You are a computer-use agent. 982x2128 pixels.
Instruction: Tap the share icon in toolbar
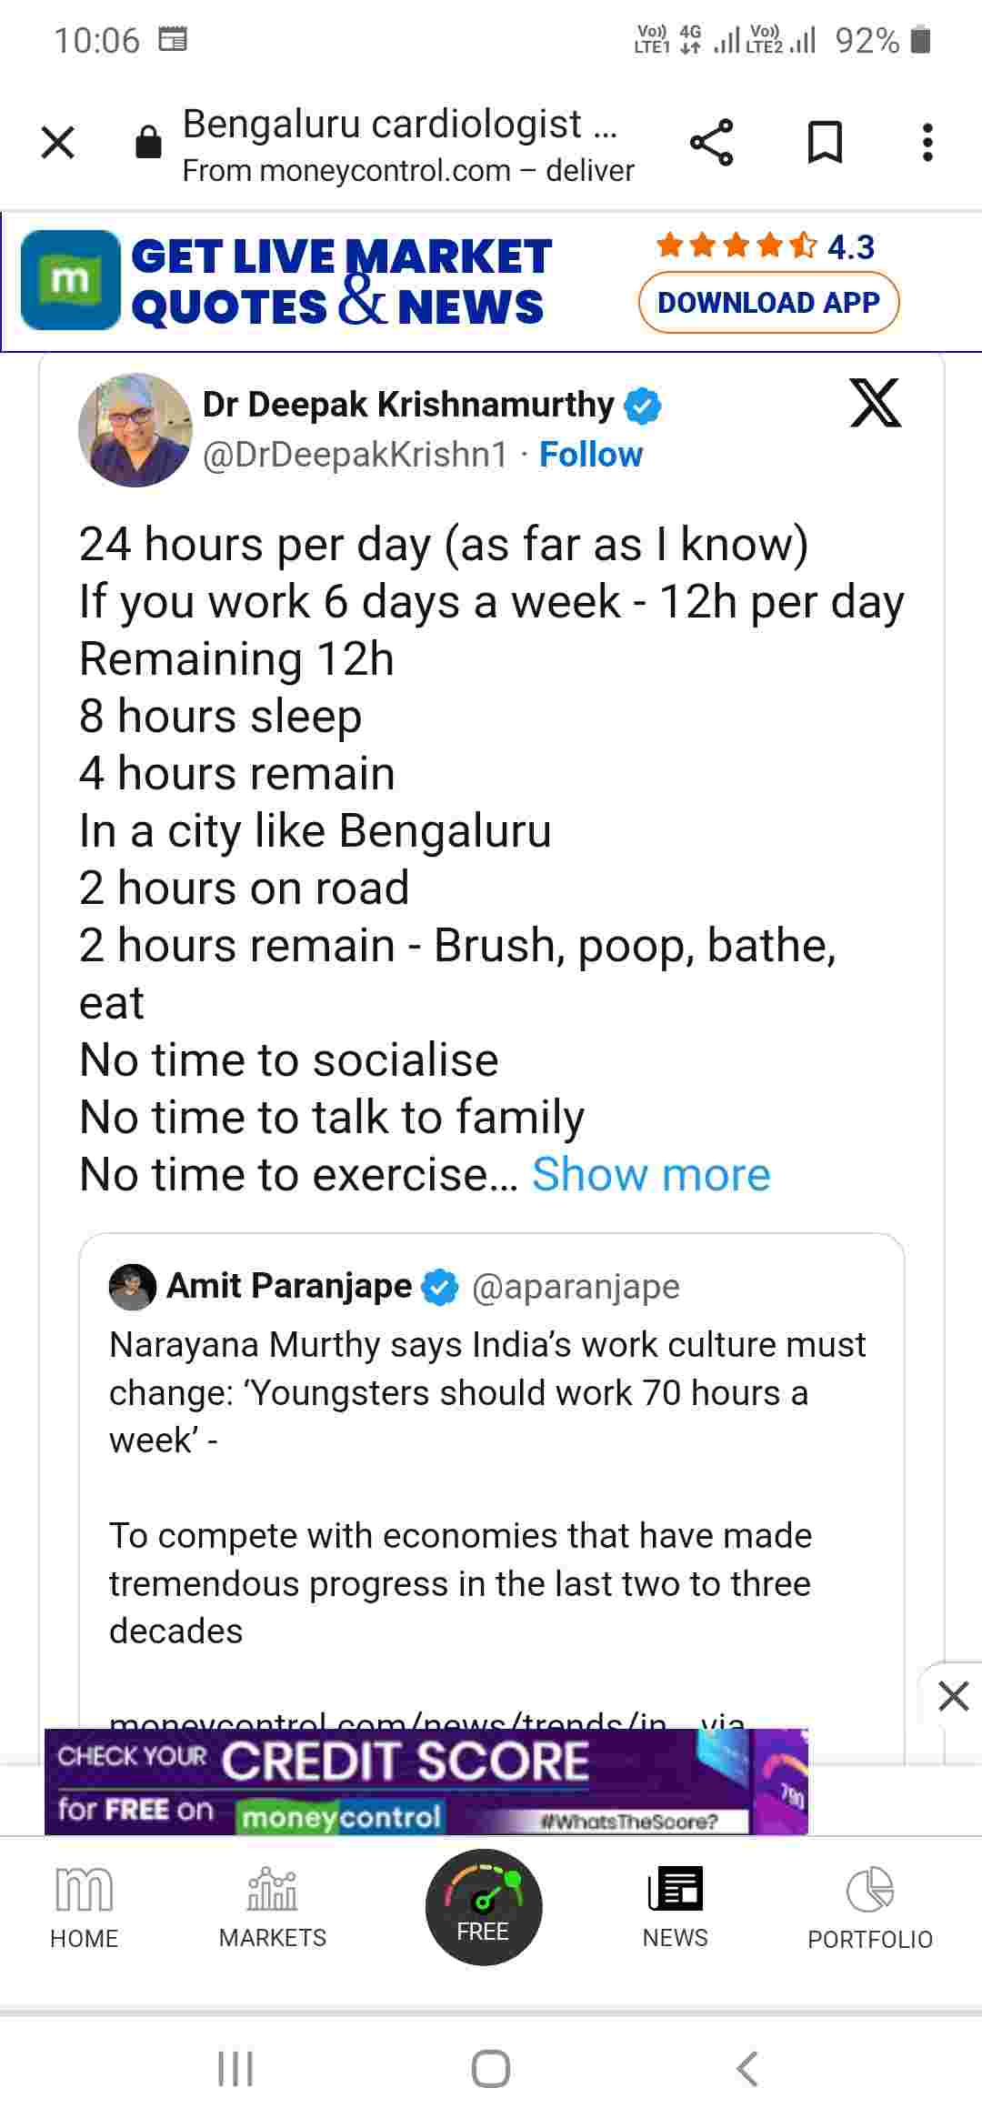pos(711,143)
